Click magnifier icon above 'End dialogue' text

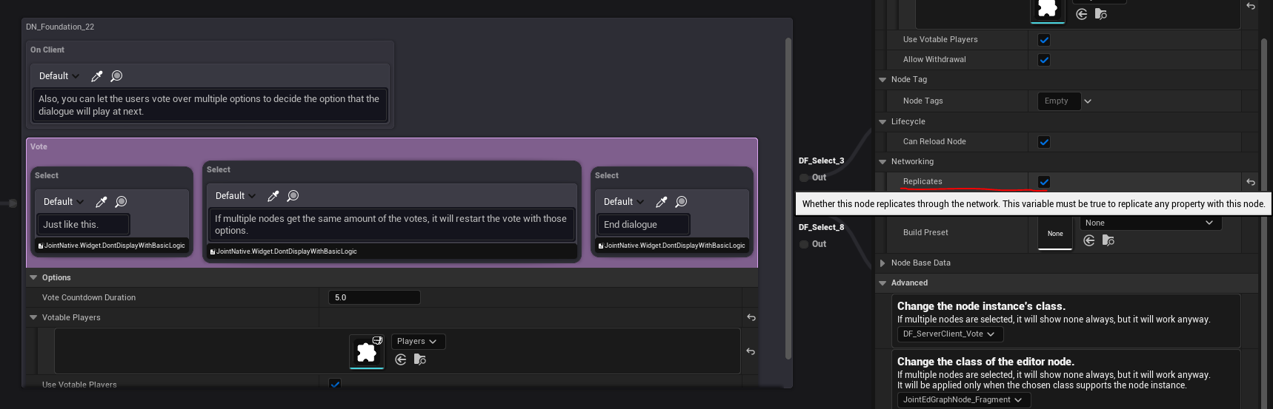pyautogui.click(x=681, y=202)
